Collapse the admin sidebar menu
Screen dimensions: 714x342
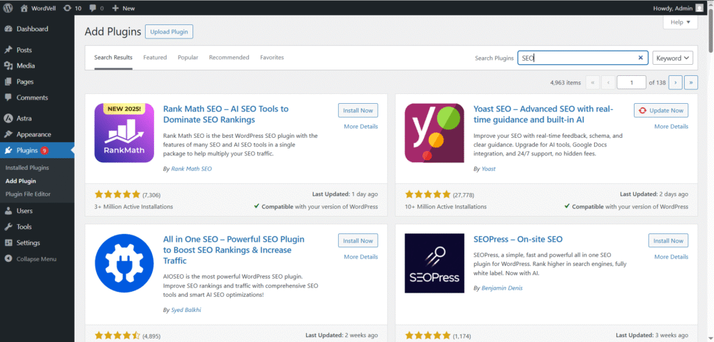[x=31, y=259]
